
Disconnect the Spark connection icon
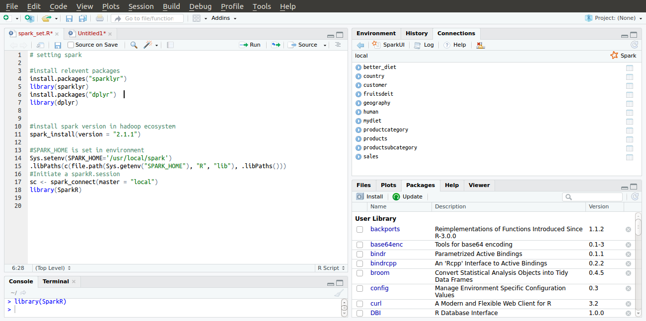pos(480,45)
